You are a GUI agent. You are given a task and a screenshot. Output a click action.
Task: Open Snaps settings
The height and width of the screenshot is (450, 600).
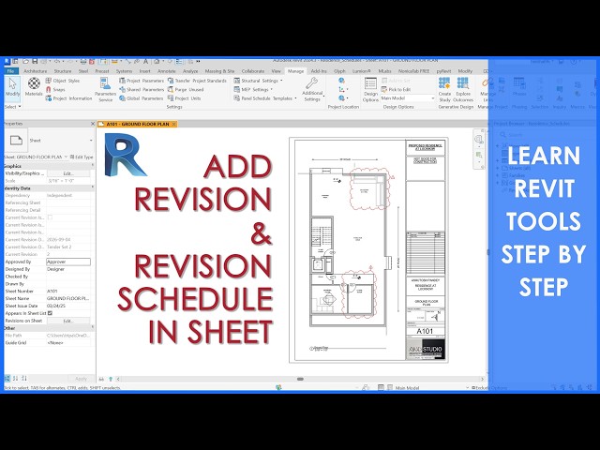coord(55,90)
